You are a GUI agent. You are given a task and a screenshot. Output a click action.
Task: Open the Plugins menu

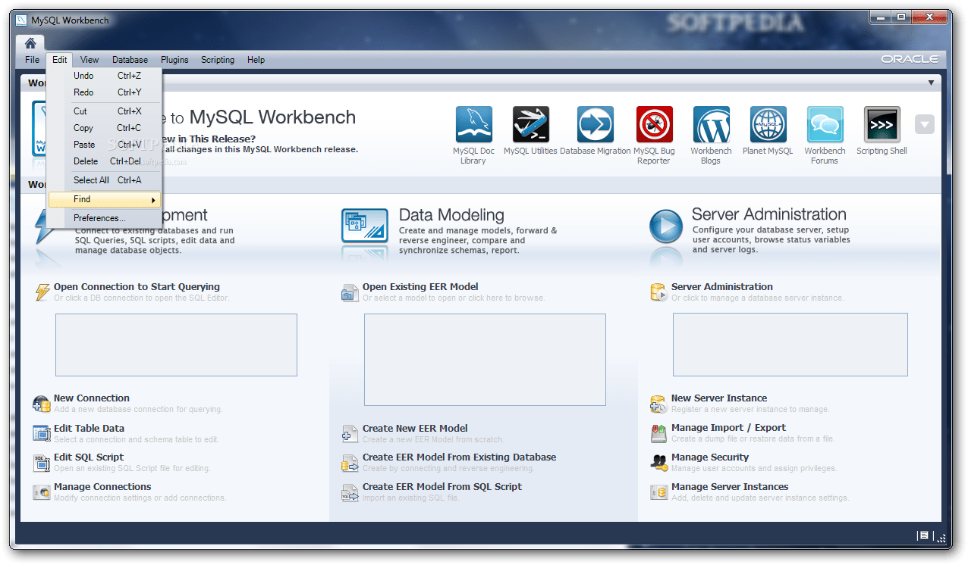(174, 60)
